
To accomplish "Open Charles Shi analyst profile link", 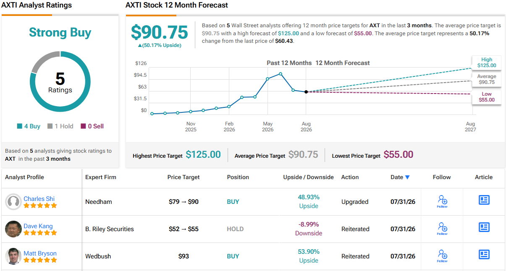I will (x=39, y=199).
